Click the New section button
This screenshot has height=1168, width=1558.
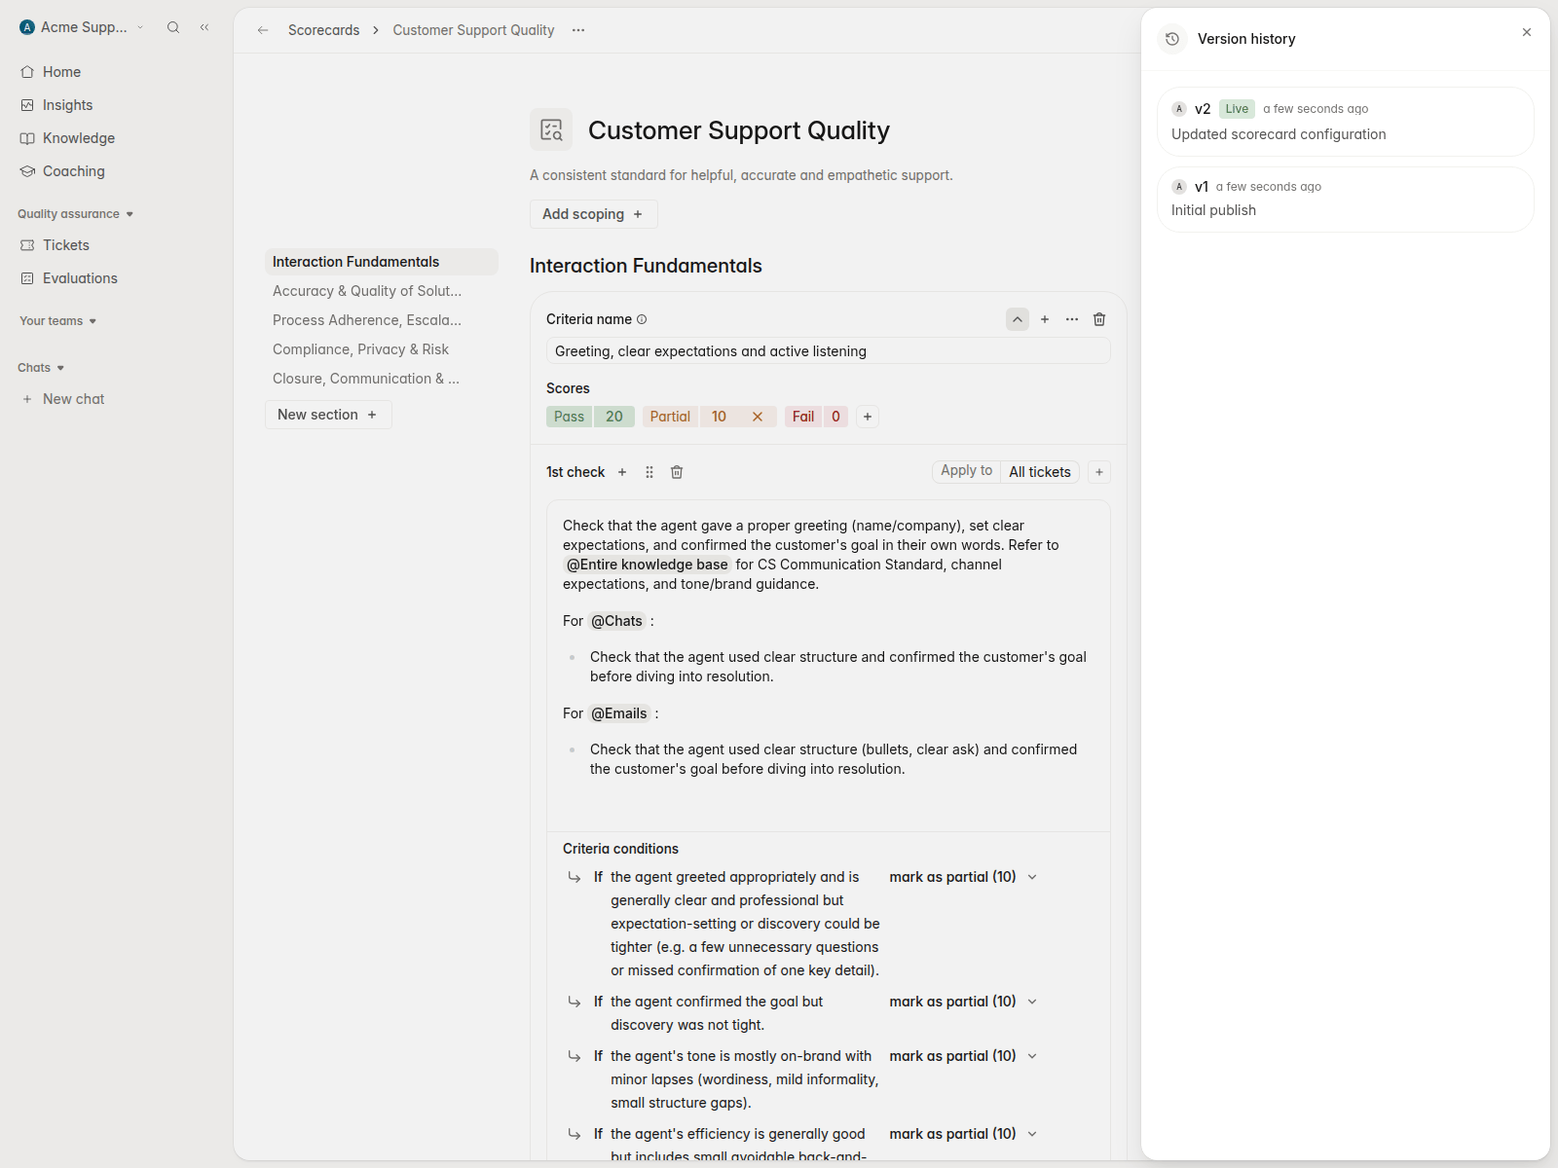[x=328, y=415]
